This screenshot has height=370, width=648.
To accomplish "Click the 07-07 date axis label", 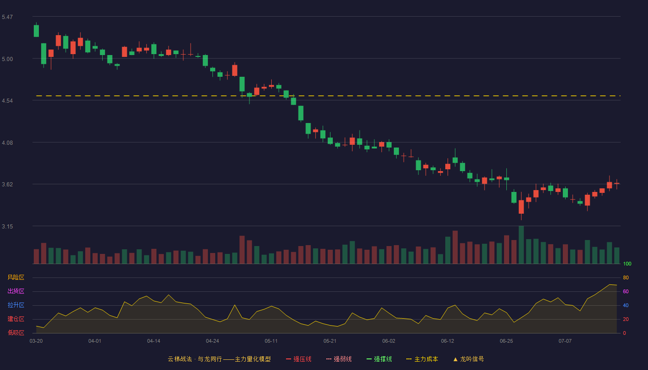I will click(x=565, y=341).
